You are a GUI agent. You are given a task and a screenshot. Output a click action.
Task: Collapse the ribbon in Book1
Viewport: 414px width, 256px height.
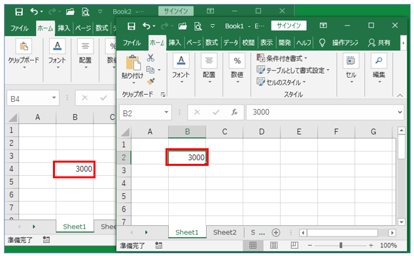click(400, 95)
